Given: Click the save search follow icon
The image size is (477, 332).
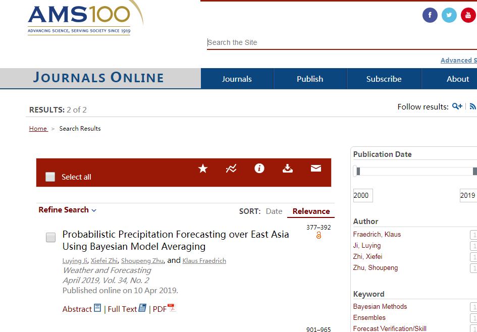Looking at the screenshot, I should (x=457, y=106).
